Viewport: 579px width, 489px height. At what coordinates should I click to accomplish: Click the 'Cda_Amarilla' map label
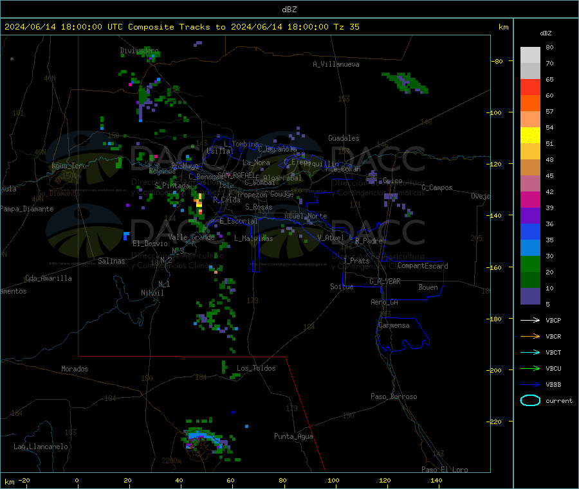coord(48,278)
